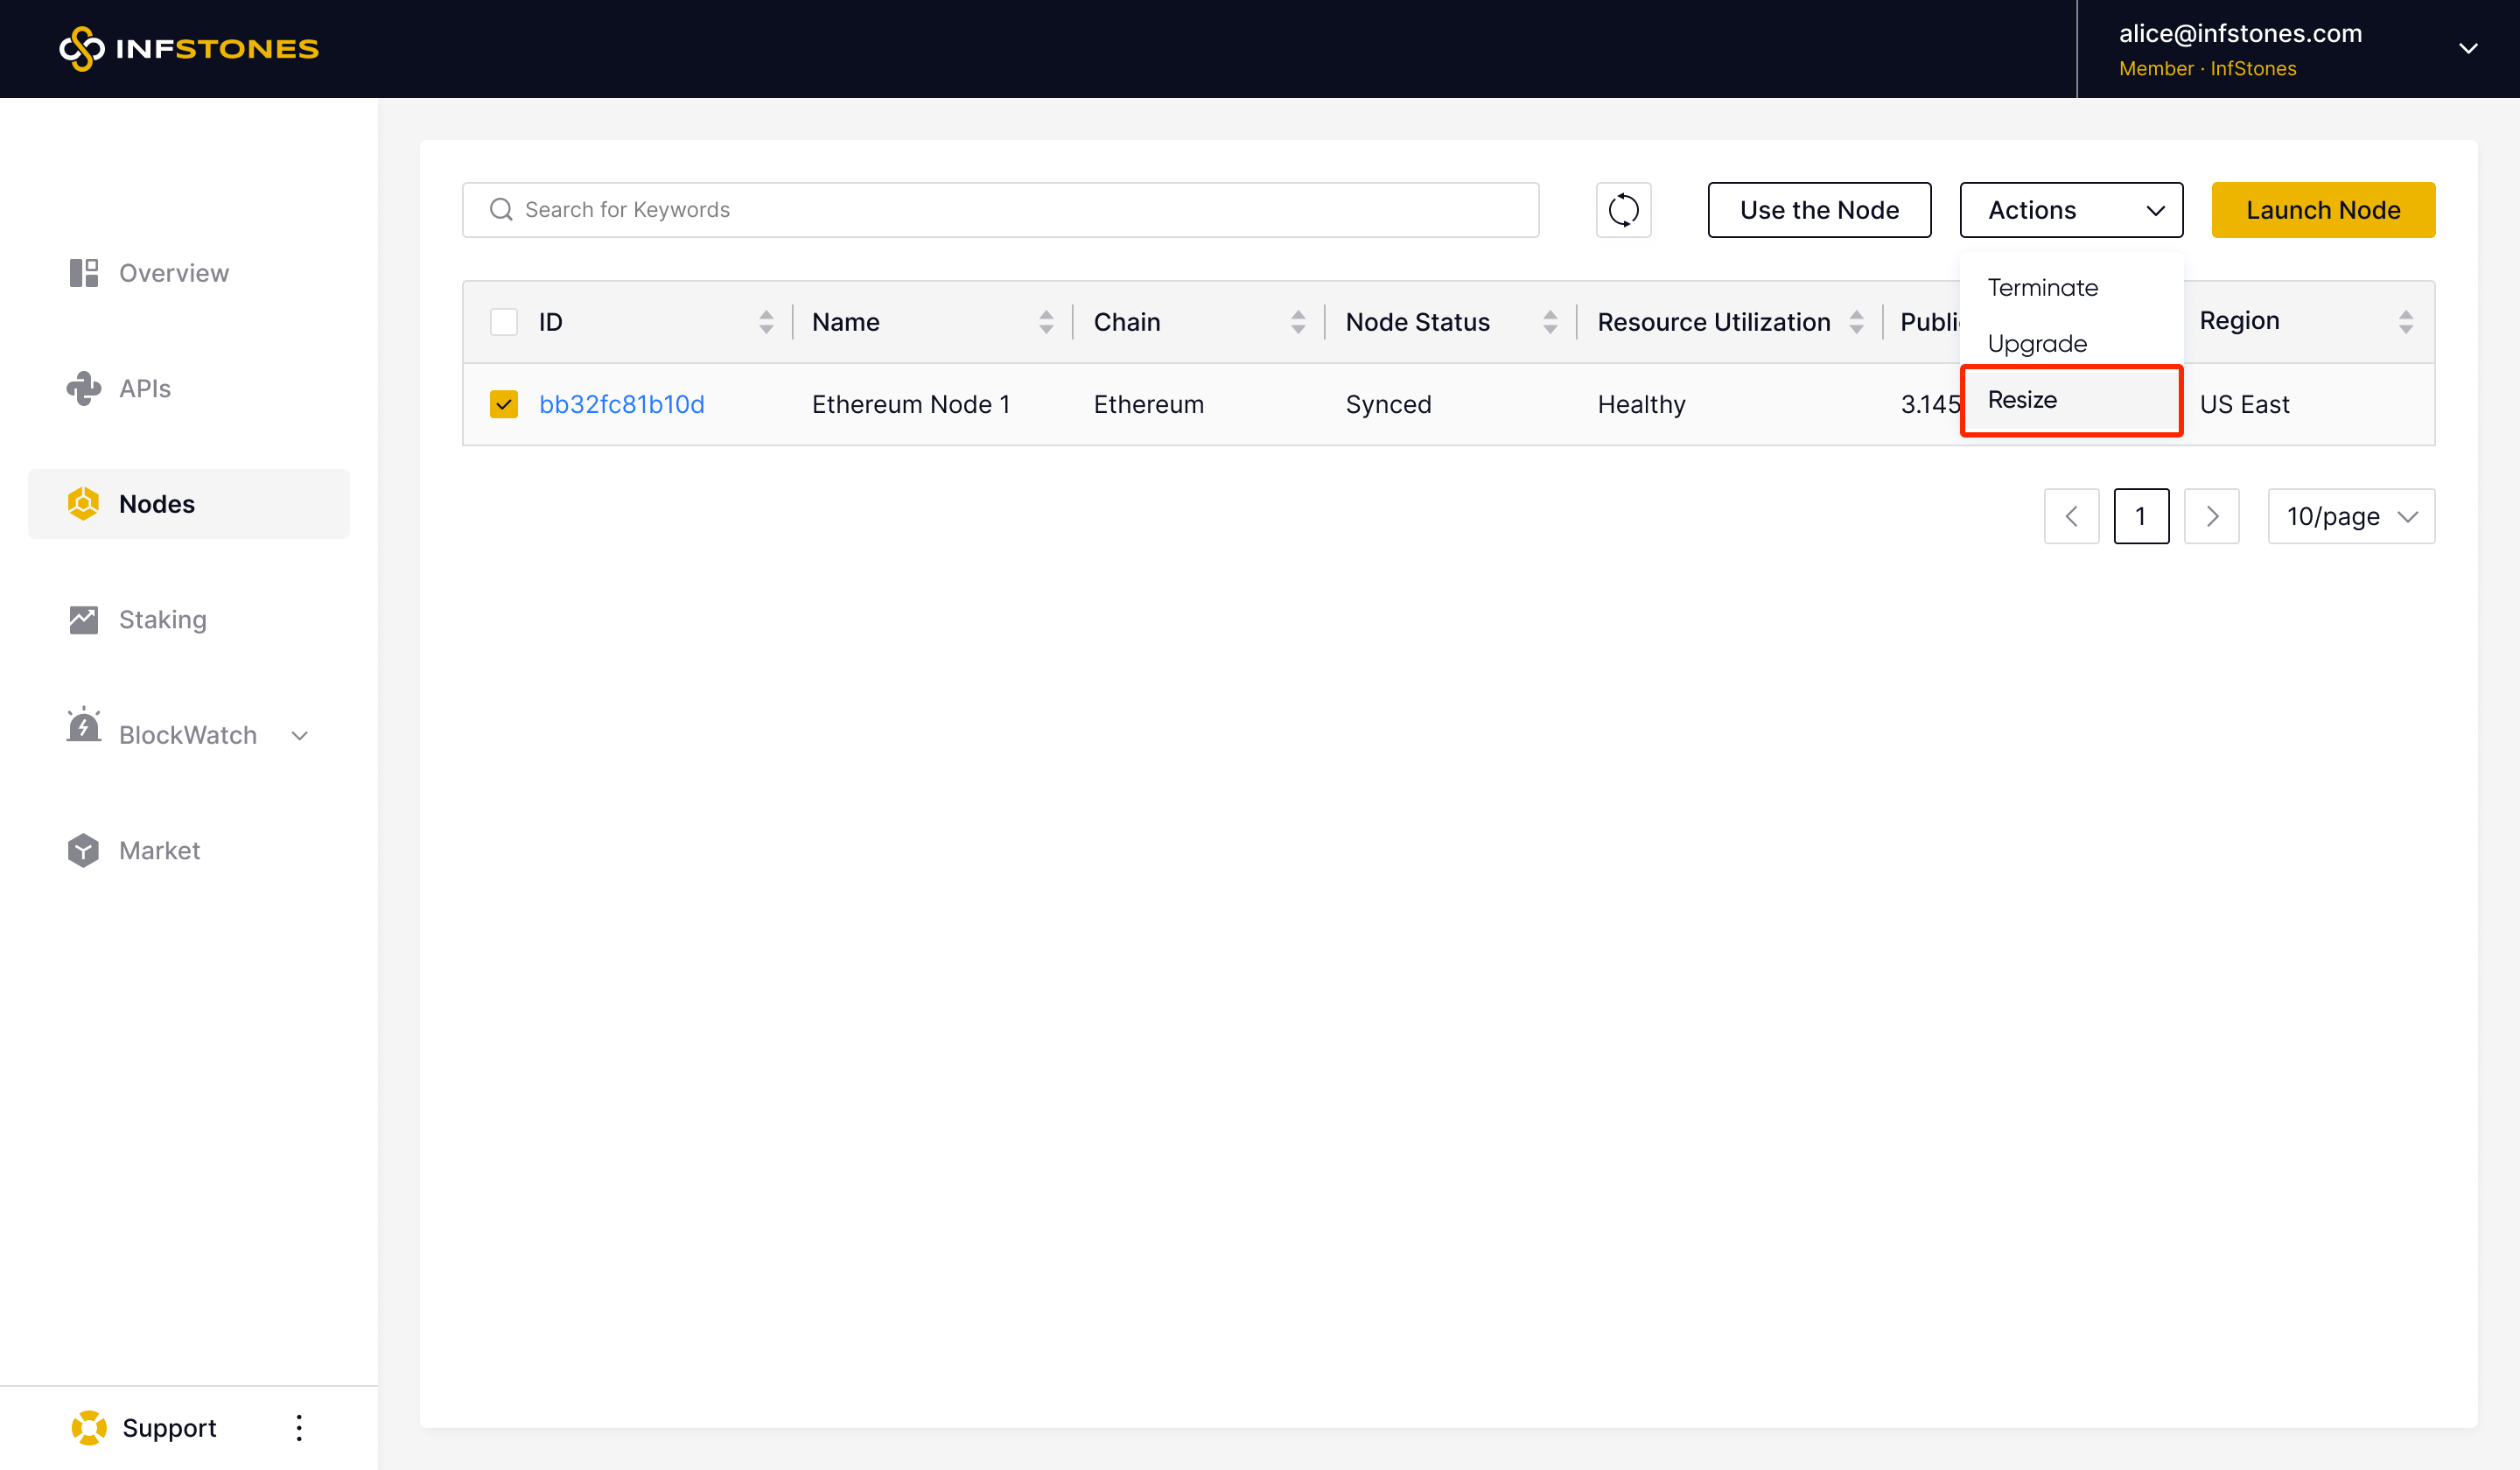Focus the Search for Keywords field

(x=1000, y=210)
